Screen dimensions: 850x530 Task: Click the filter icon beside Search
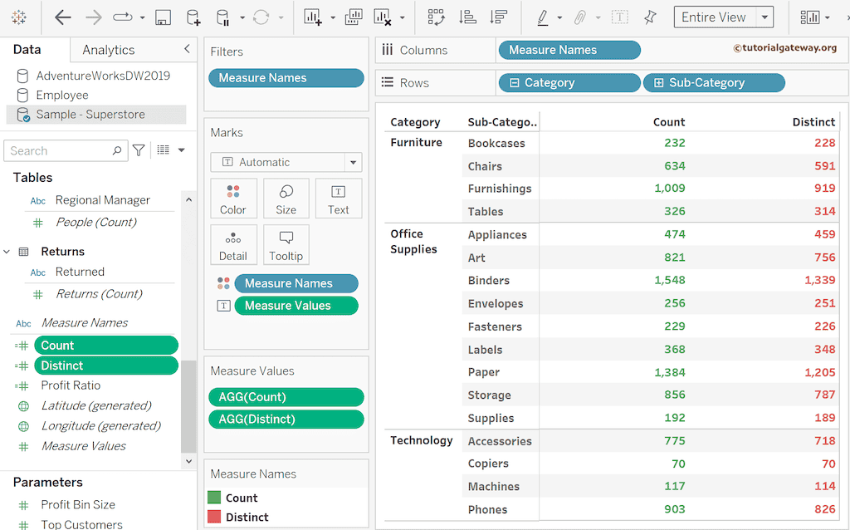coord(139,150)
